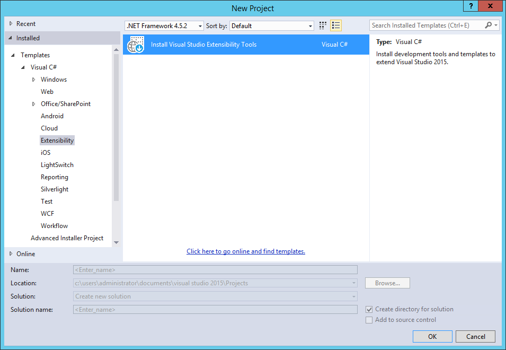Open online templates link
506x350 pixels.
[x=245, y=251]
